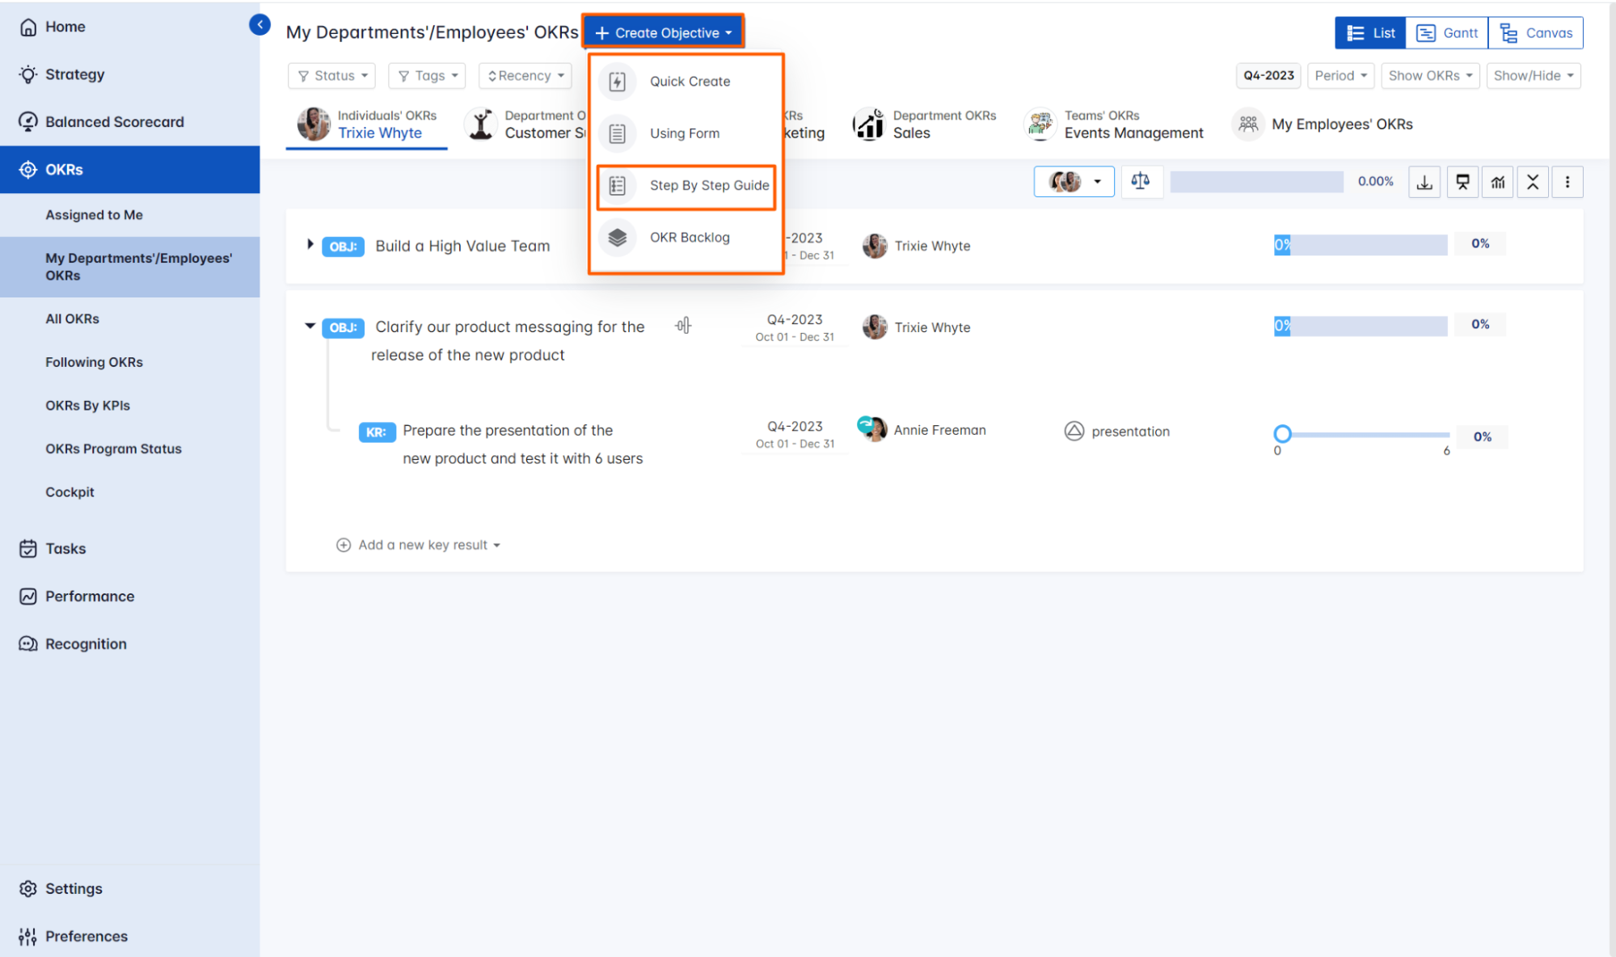Collapse the left sidebar with the arrow toggle
1616x957 pixels.
click(259, 23)
